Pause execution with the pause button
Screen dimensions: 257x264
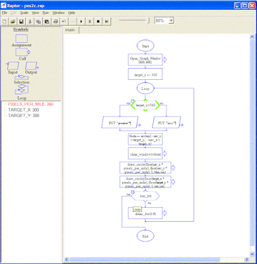pyautogui.click(x=90, y=21)
